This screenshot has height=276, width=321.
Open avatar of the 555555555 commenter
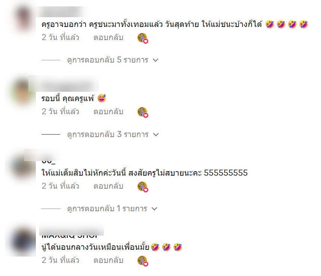(22, 166)
